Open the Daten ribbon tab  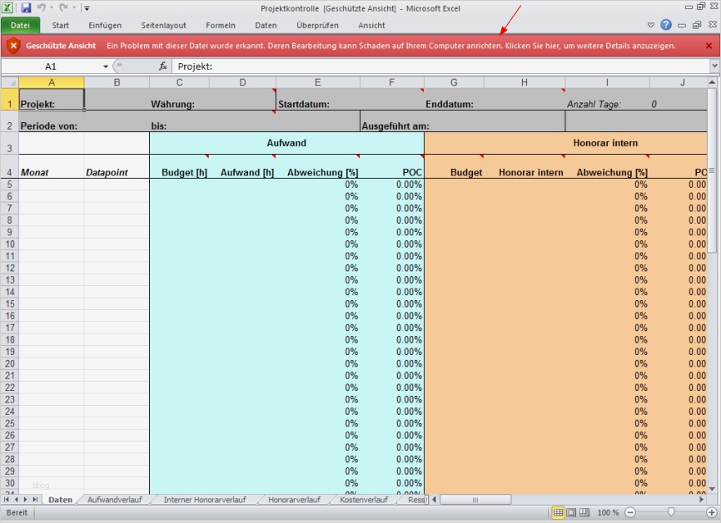(266, 25)
